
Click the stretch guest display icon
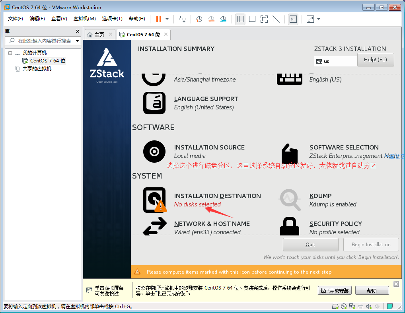310,19
